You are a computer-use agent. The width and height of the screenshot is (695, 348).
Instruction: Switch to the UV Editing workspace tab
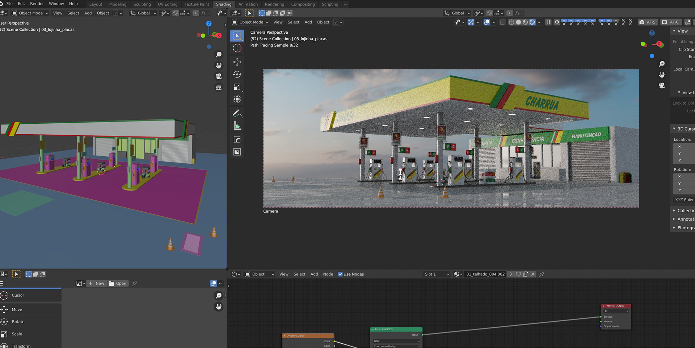[x=168, y=4]
